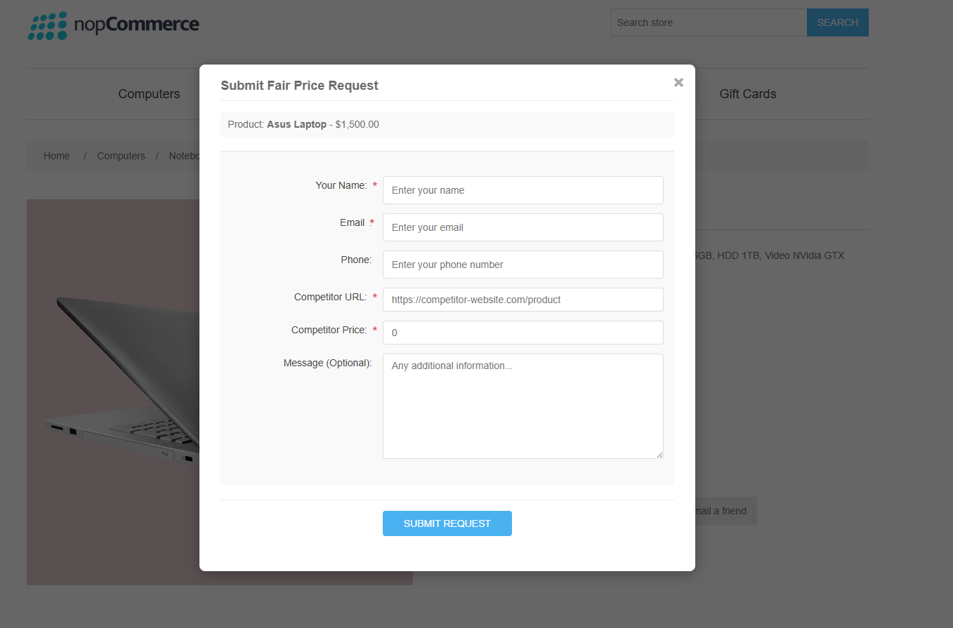This screenshot has height=628, width=953.
Task: Focus the Competitor Price field
Action: click(x=522, y=333)
